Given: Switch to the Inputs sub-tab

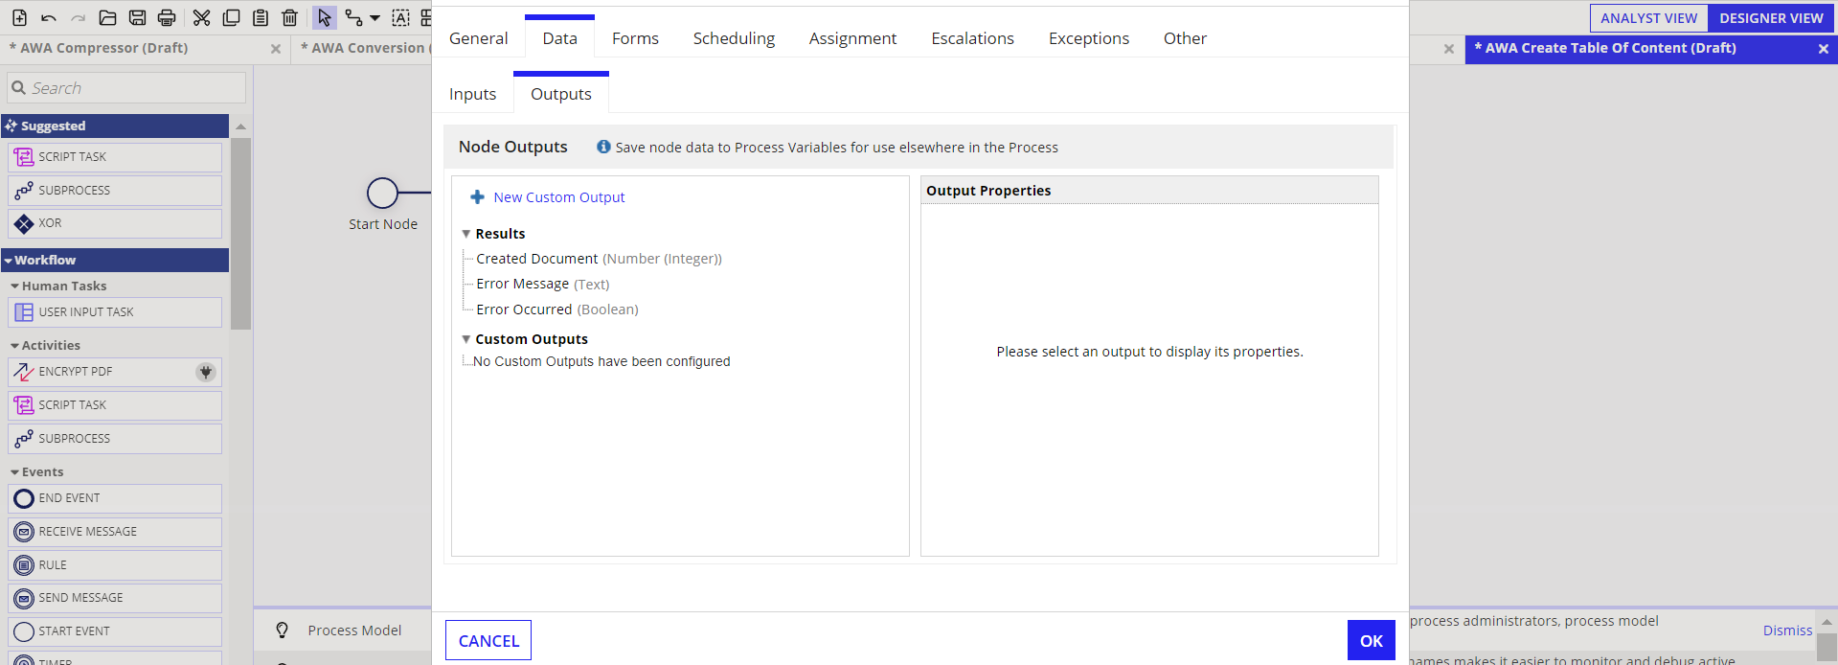Looking at the screenshot, I should [x=472, y=94].
